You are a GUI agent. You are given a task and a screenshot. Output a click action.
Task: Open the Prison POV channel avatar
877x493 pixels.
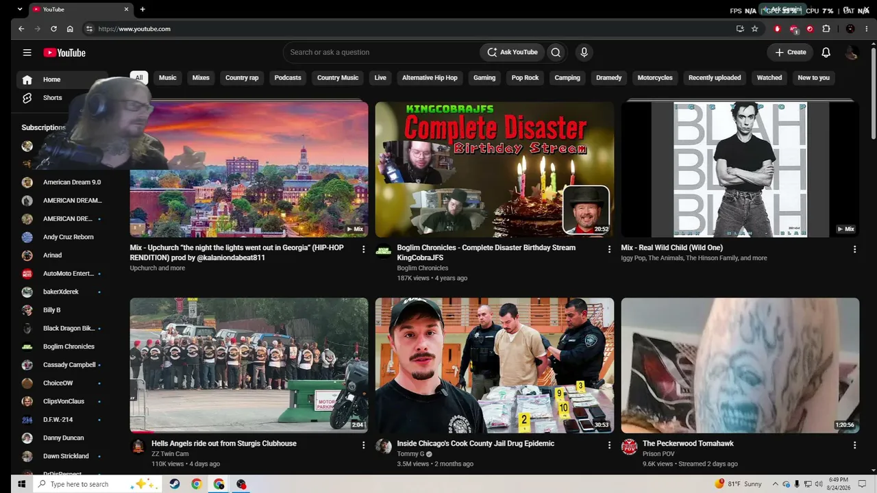pos(629,448)
